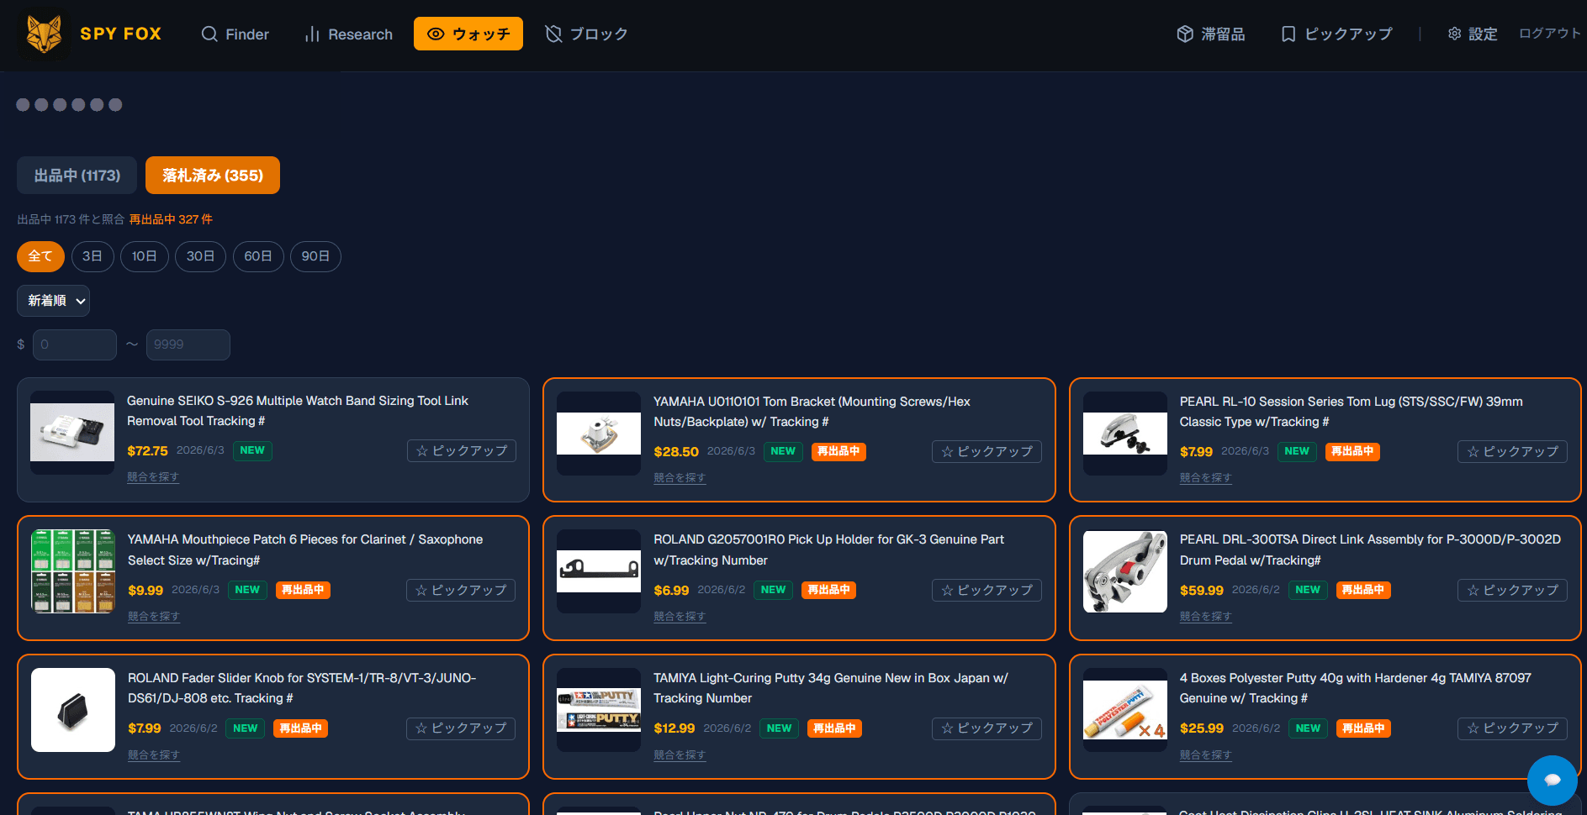
Task: Click 競合を探す under YAMAHA Tom Bracket
Action: pyautogui.click(x=680, y=478)
